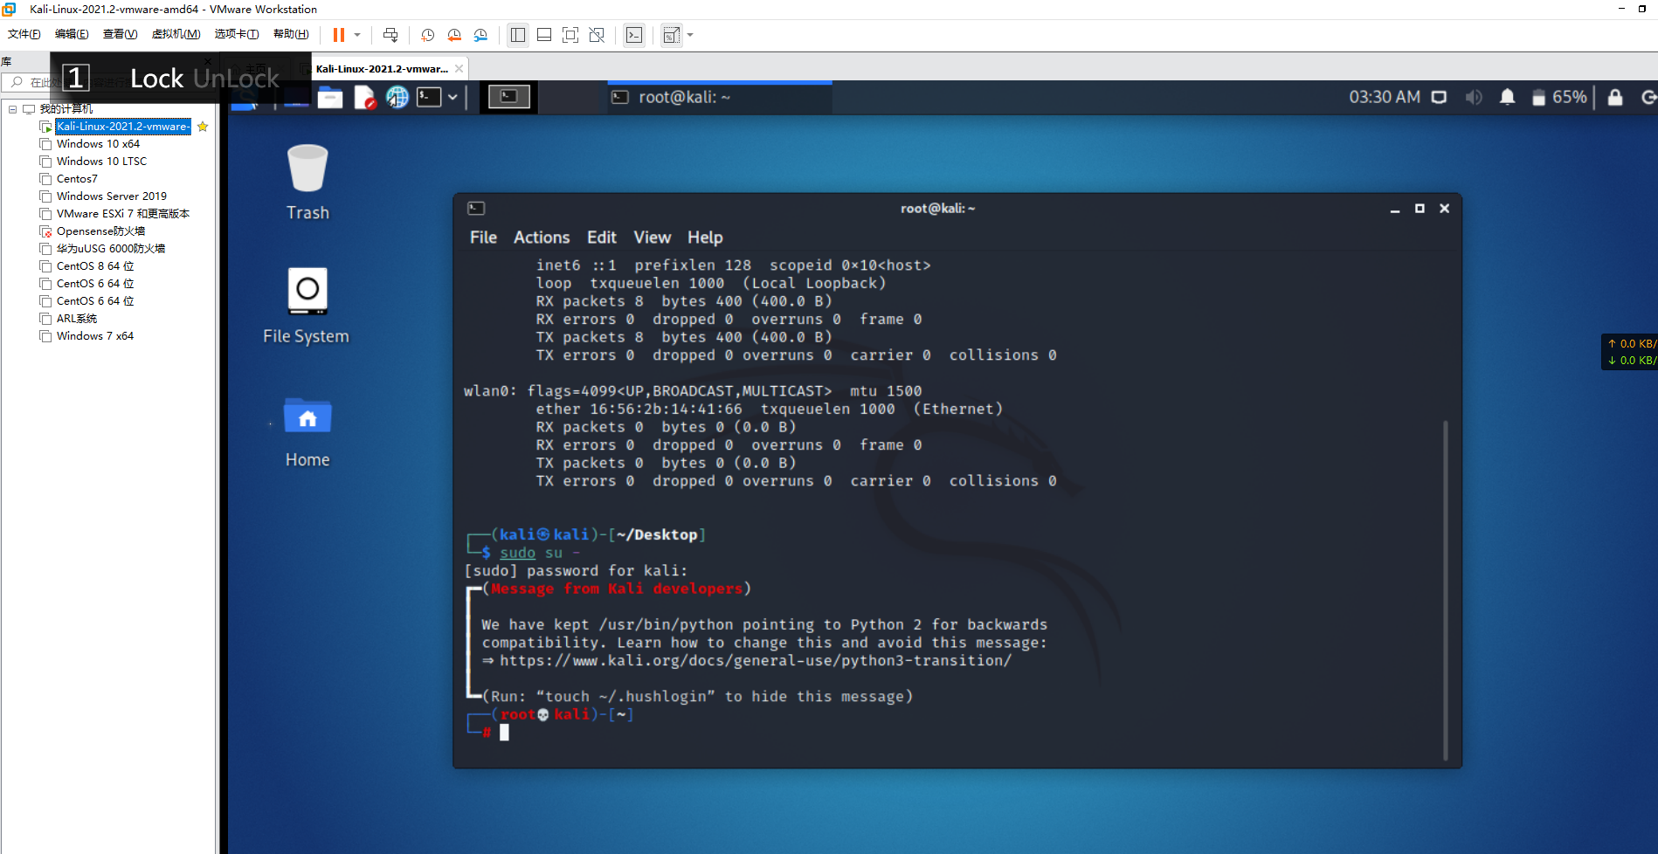The height and width of the screenshot is (854, 1658).
Task: Select Windows 7 x64 VM entry
Action: coord(95,336)
